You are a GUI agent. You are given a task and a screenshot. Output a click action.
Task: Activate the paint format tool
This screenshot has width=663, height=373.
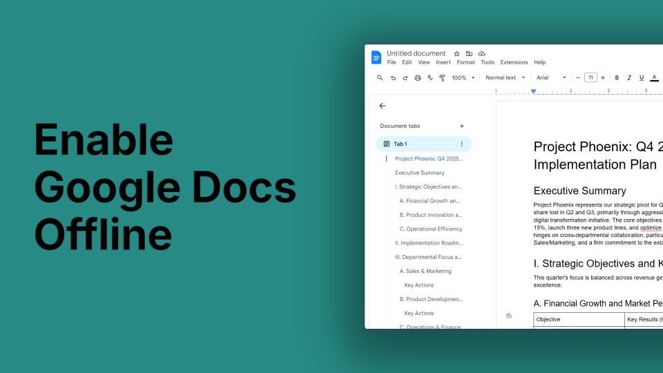tap(442, 78)
